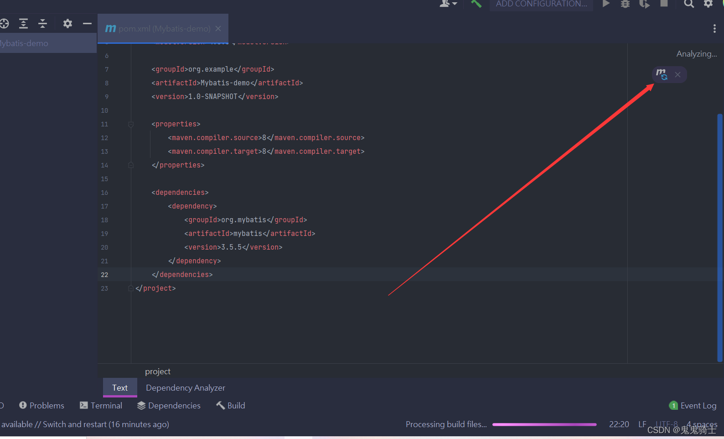Click line number 10 in the gutter
This screenshot has height=439, width=724.
tap(104, 110)
